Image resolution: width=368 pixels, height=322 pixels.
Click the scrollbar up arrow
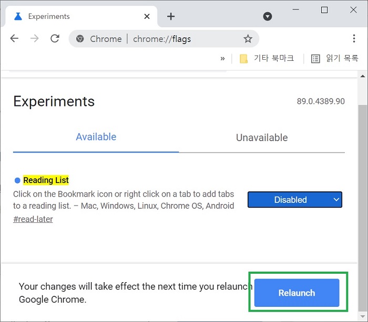[x=363, y=76]
